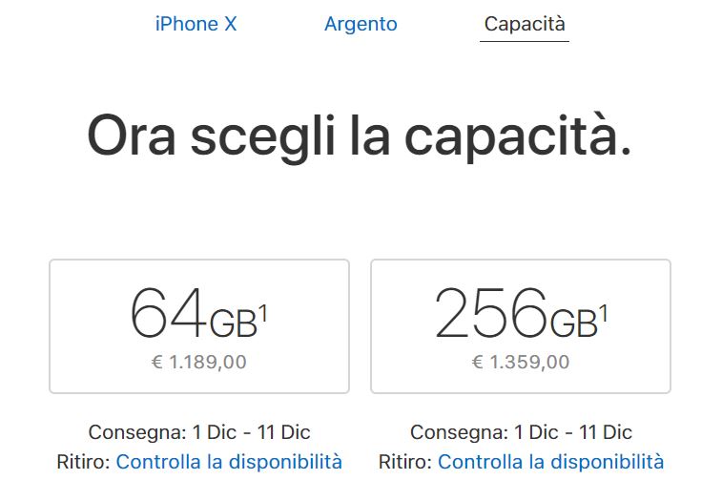The width and height of the screenshot is (722, 501).
Task: Click footnote 1 beside 64GB
Action: click(263, 311)
